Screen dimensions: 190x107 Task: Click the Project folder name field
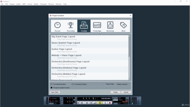tap(123, 84)
